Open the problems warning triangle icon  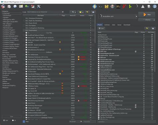click(143, 6)
